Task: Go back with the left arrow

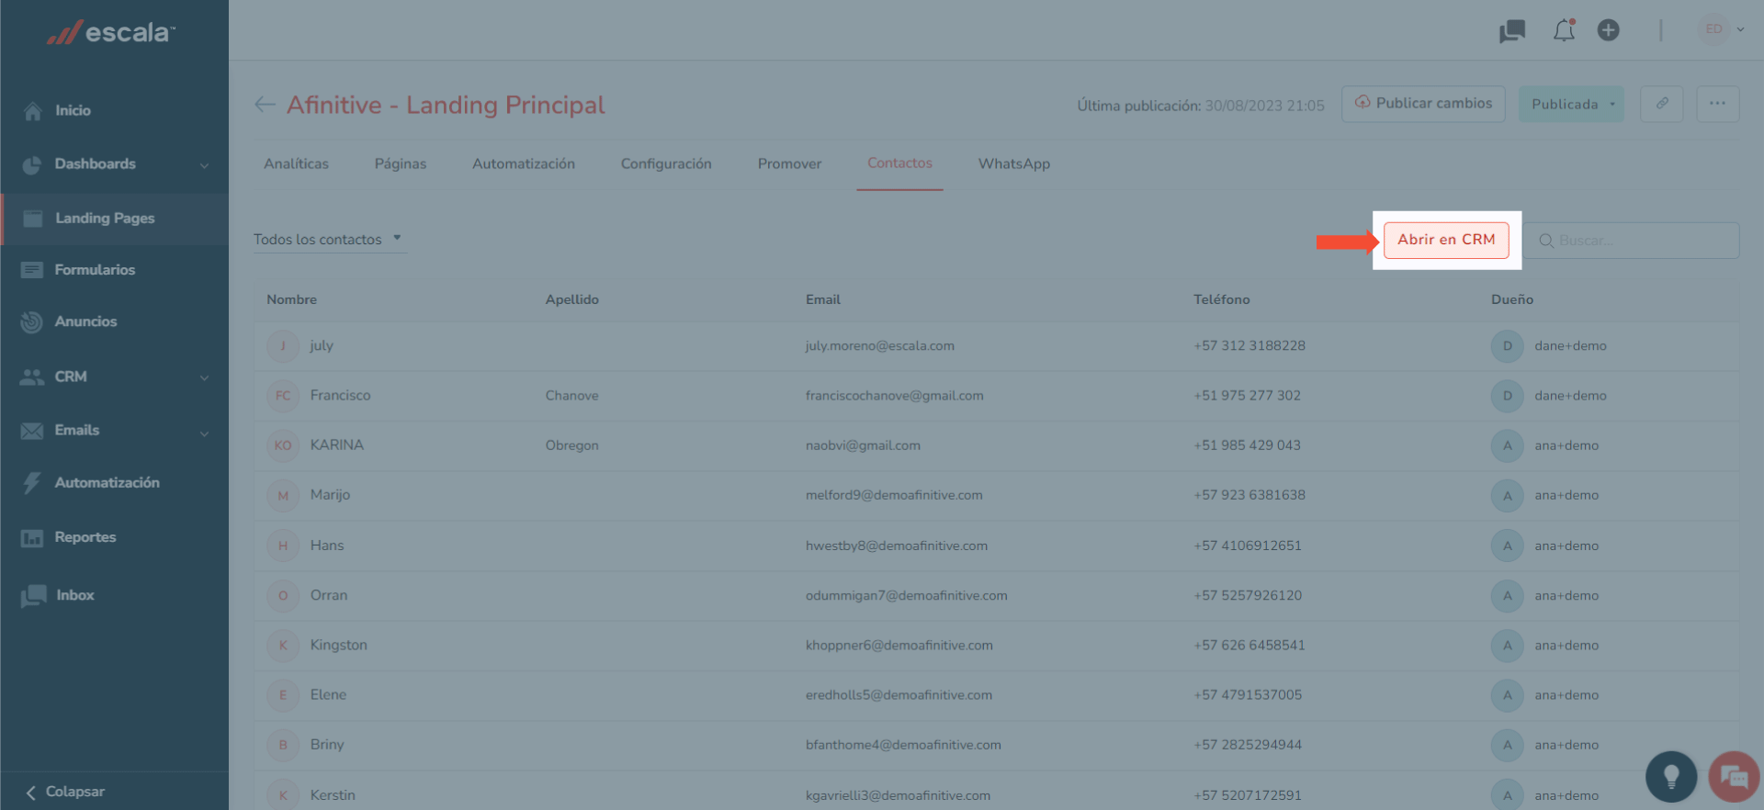Action: [265, 105]
